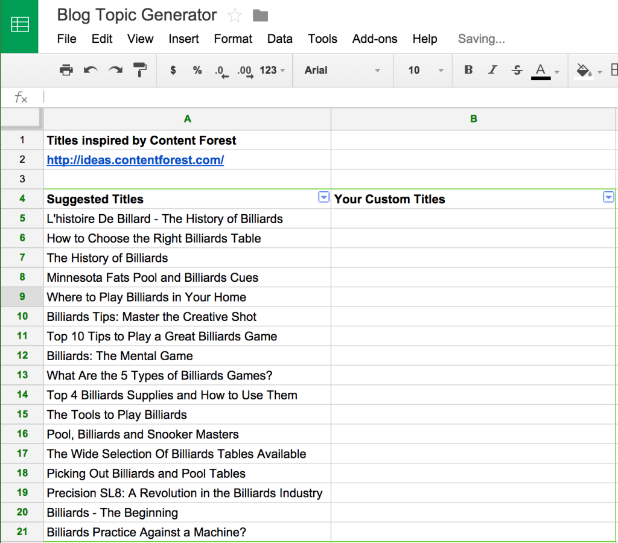This screenshot has width=618, height=543.
Task: Open the Suggested Titles filter dropdown
Action: pyautogui.click(x=323, y=197)
